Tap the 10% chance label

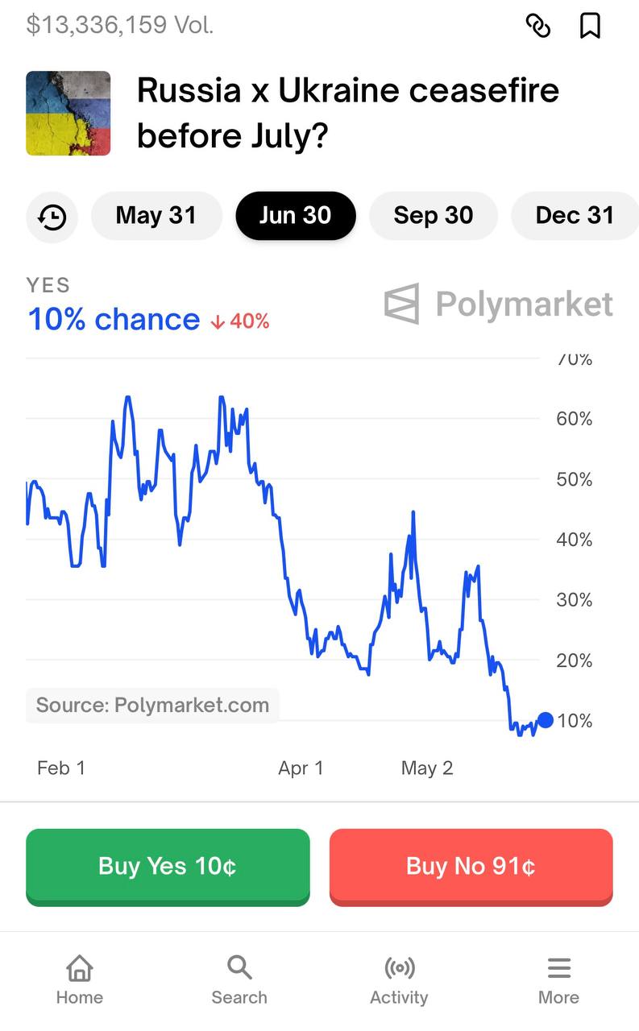pyautogui.click(x=114, y=320)
